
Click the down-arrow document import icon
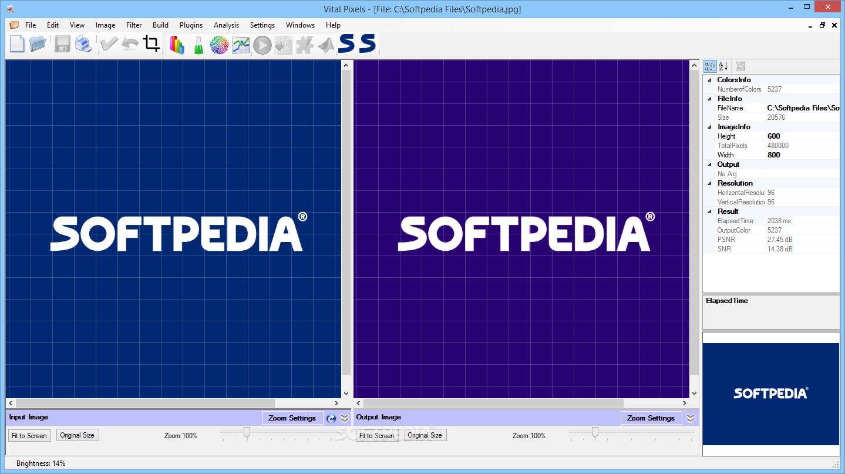[x=283, y=45]
